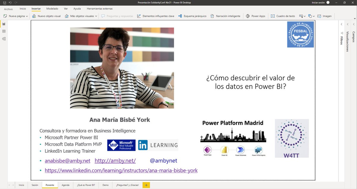357x189 pixels.
Task: Select the Ponente page tab
Action: click(x=50, y=185)
